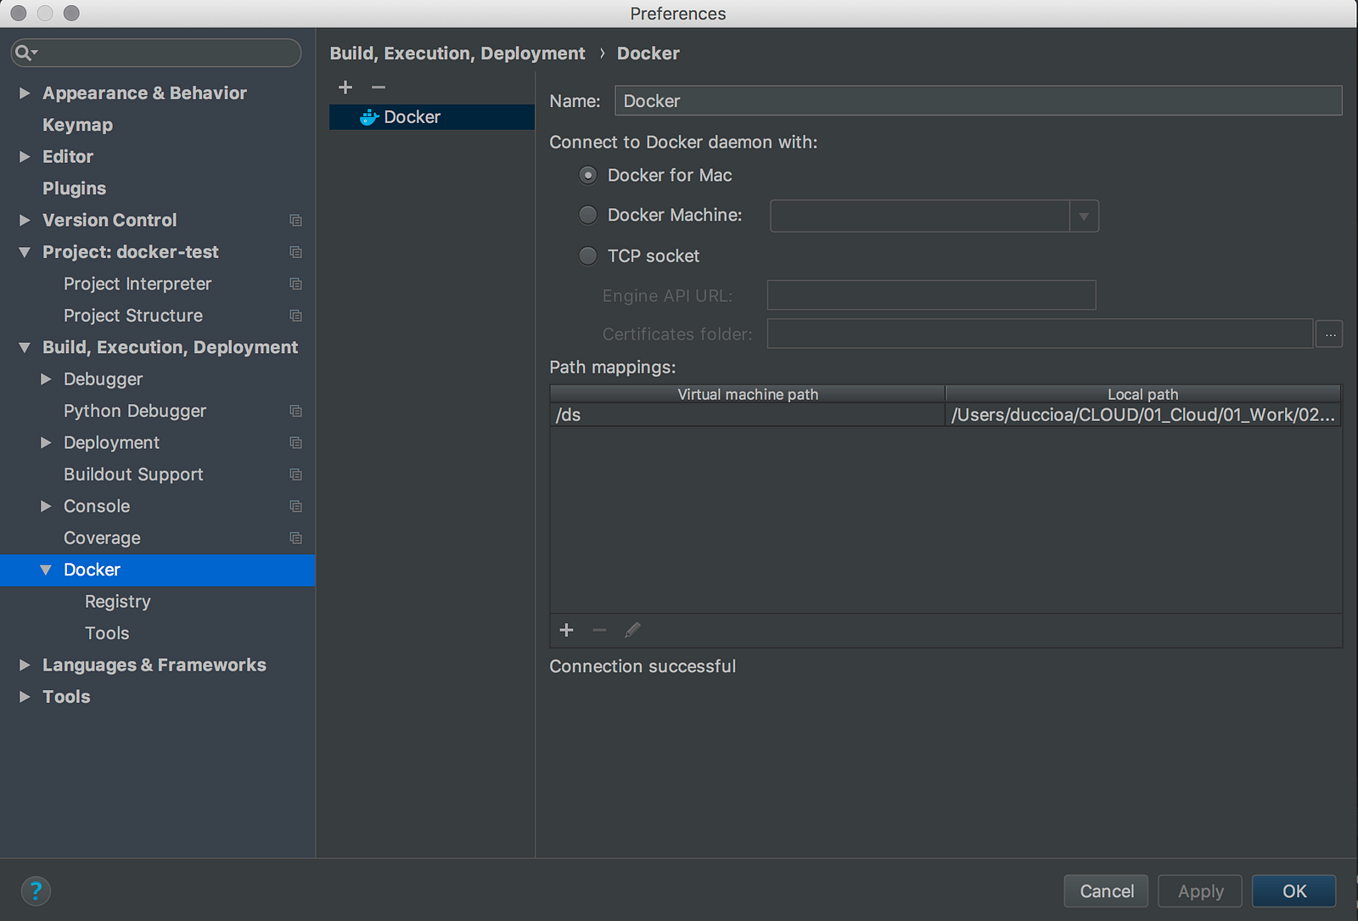
Task: Browse certificates folder with ellipsis button
Action: 1329,334
